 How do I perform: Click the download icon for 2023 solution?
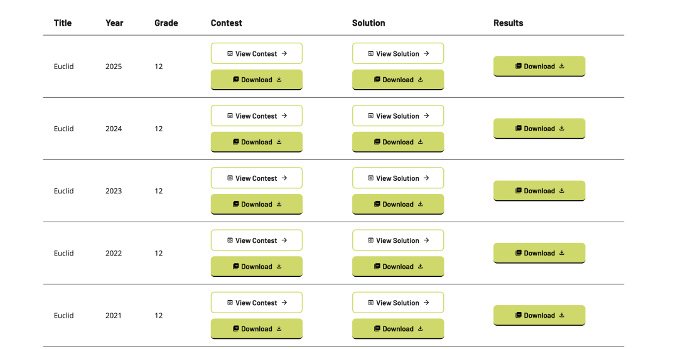(x=421, y=204)
